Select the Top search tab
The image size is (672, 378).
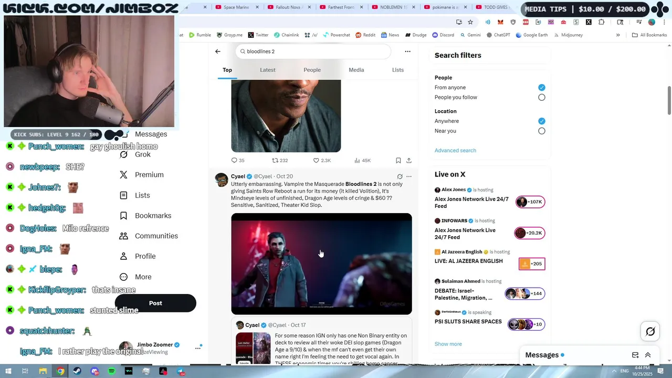coord(227,70)
